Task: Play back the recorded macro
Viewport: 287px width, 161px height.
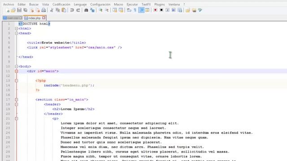Action: tap(167, 10)
